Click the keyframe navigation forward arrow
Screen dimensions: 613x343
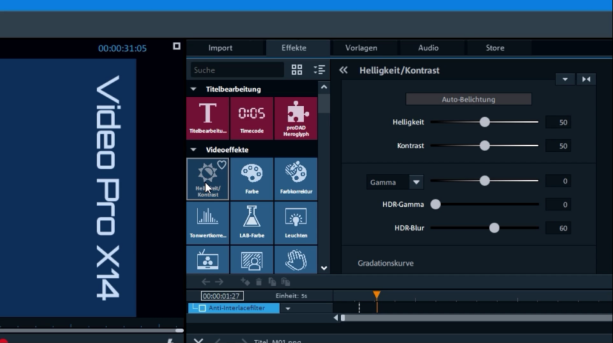pos(219,281)
